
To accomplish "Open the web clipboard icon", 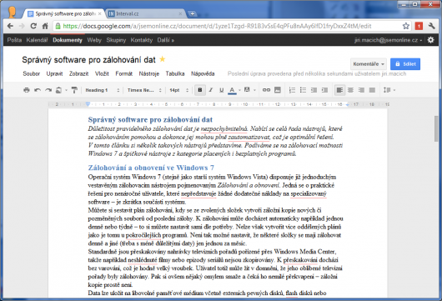I will point(58,90).
